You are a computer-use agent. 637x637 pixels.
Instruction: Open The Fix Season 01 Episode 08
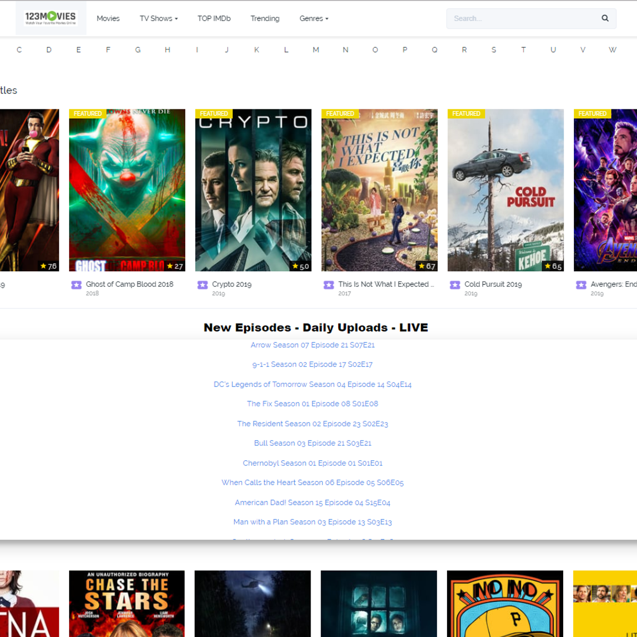(x=313, y=404)
